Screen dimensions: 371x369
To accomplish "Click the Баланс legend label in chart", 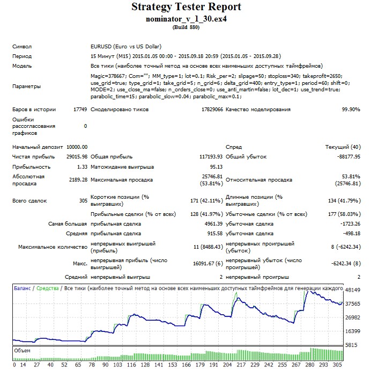I will [x=22, y=288].
